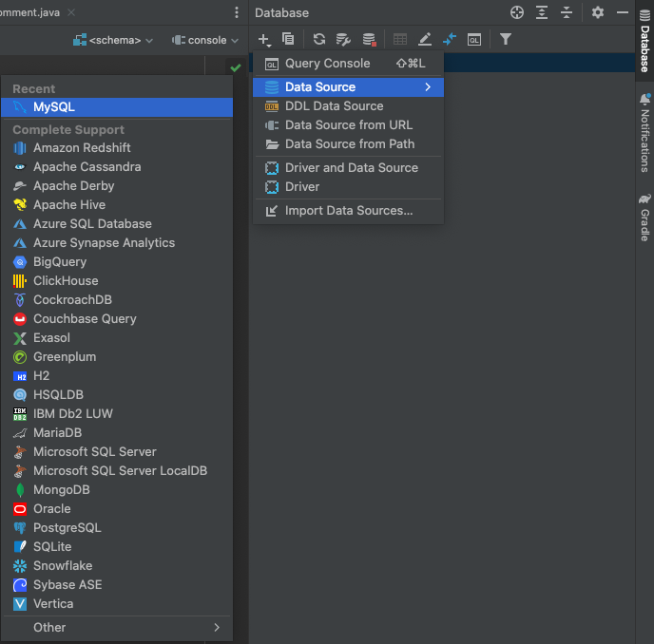Select BigQuery data source
The height and width of the screenshot is (644, 654).
(117, 262)
